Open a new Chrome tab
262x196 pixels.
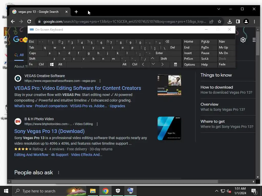76,12
